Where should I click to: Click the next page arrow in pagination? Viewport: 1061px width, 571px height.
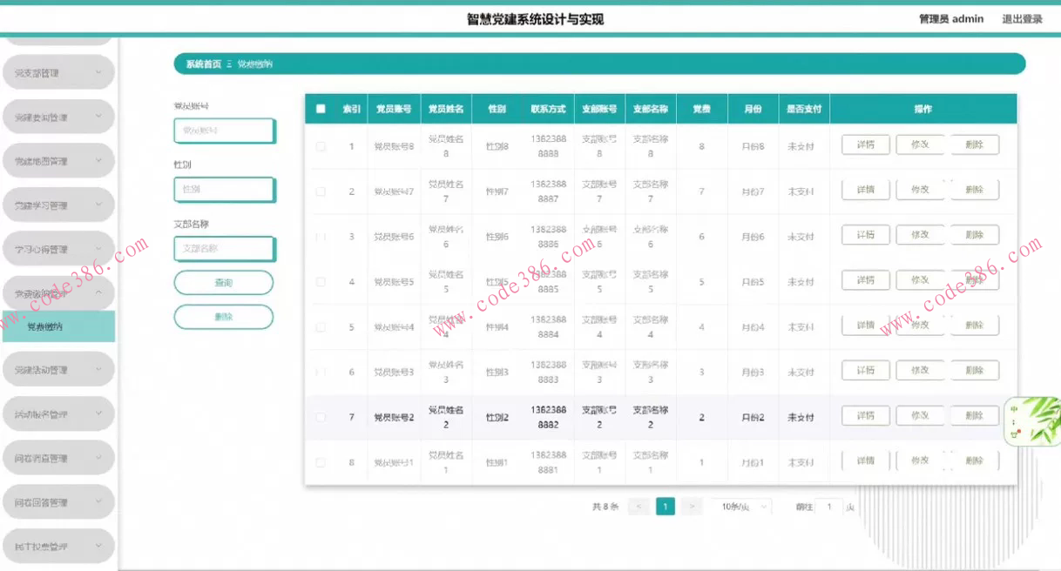pyautogui.click(x=692, y=506)
